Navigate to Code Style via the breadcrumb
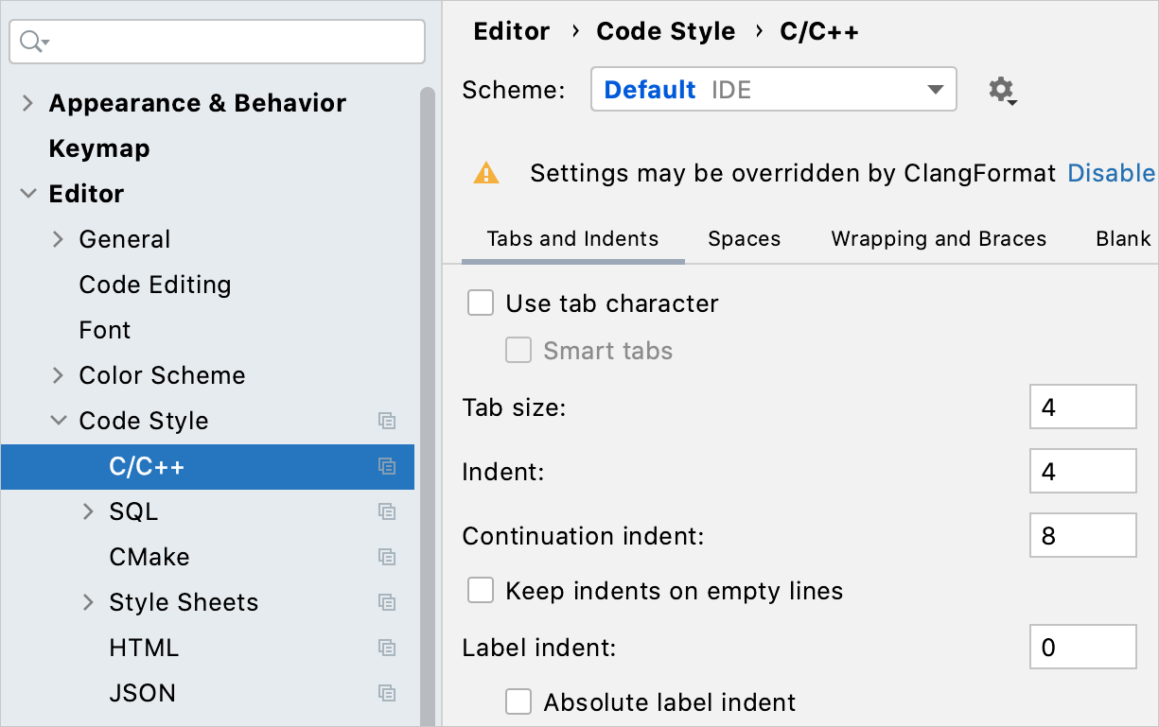 coord(665,30)
